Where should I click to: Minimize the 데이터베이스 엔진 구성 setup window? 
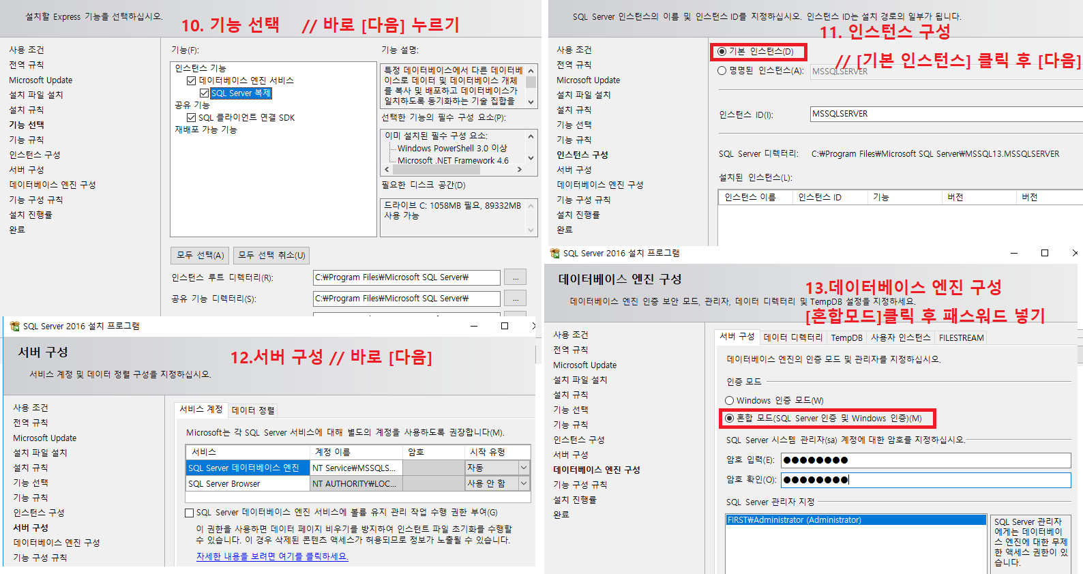point(1014,253)
